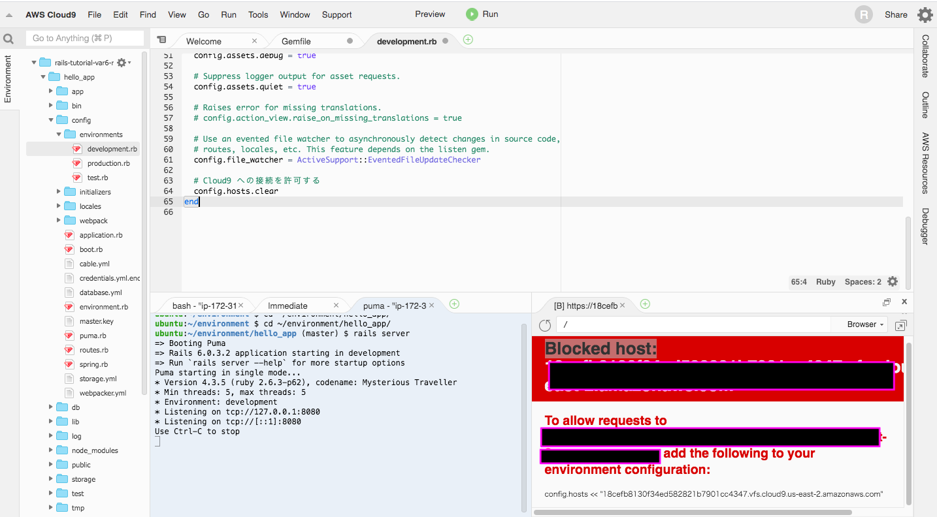
Task: Click the green Run play icon
Action: (x=472, y=14)
